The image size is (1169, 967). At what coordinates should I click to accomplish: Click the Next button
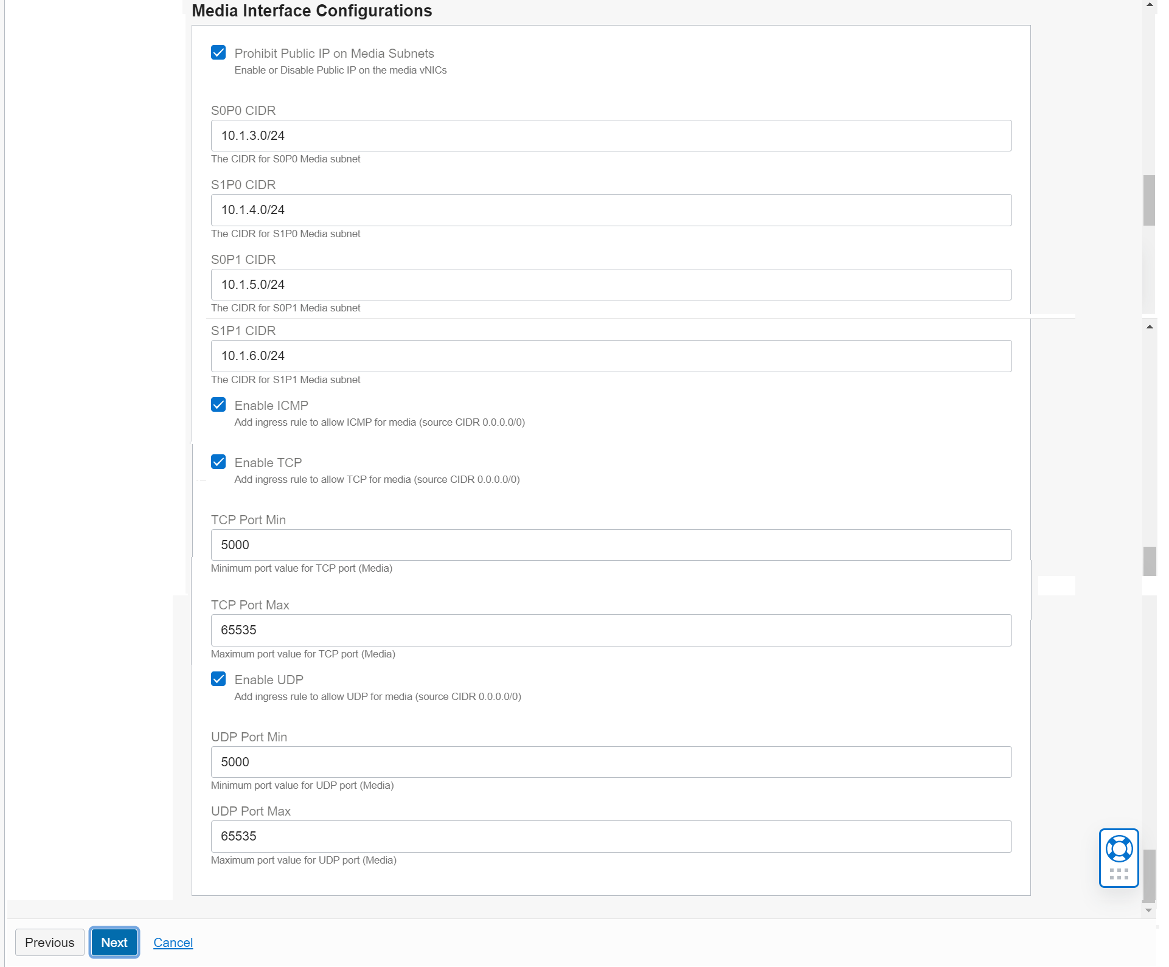pos(114,942)
